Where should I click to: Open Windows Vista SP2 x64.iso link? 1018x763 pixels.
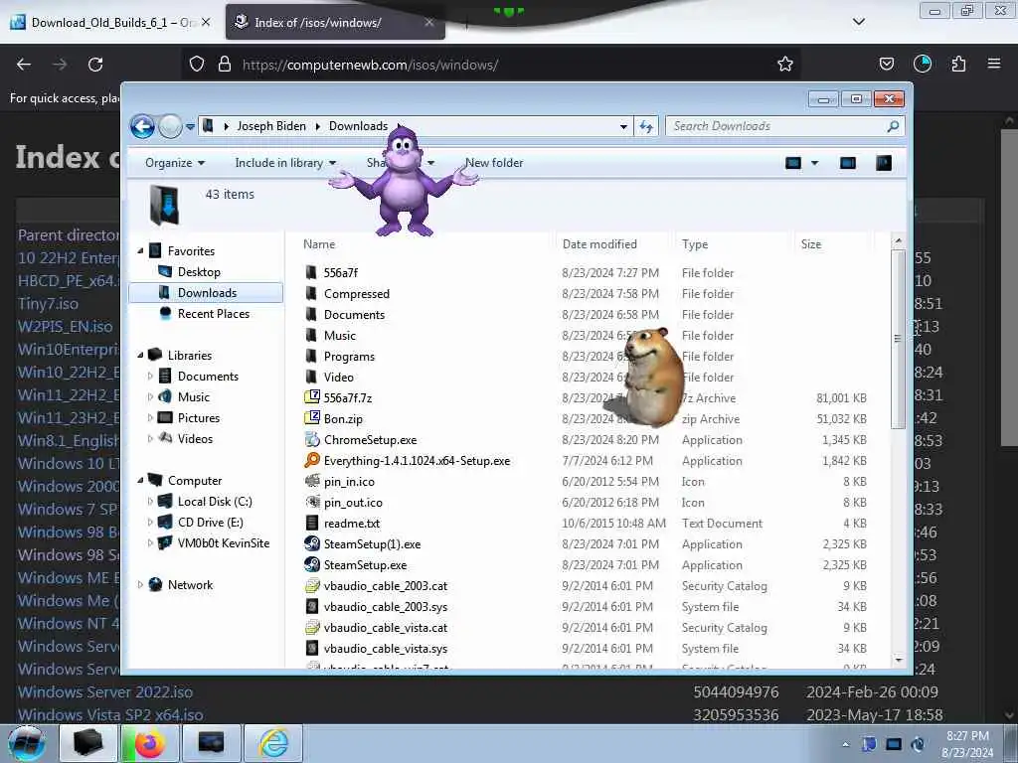coord(110,714)
